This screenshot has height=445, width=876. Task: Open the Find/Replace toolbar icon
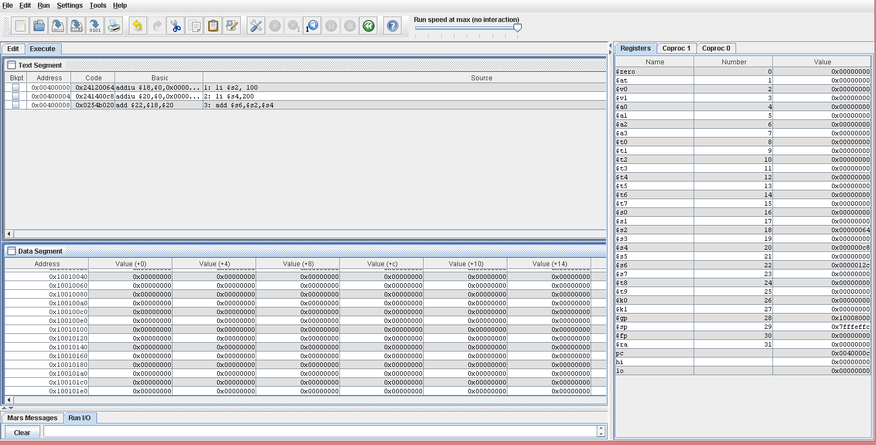point(232,26)
